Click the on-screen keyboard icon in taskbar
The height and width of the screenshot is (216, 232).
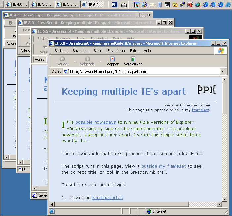pyautogui.click(x=124, y=5)
